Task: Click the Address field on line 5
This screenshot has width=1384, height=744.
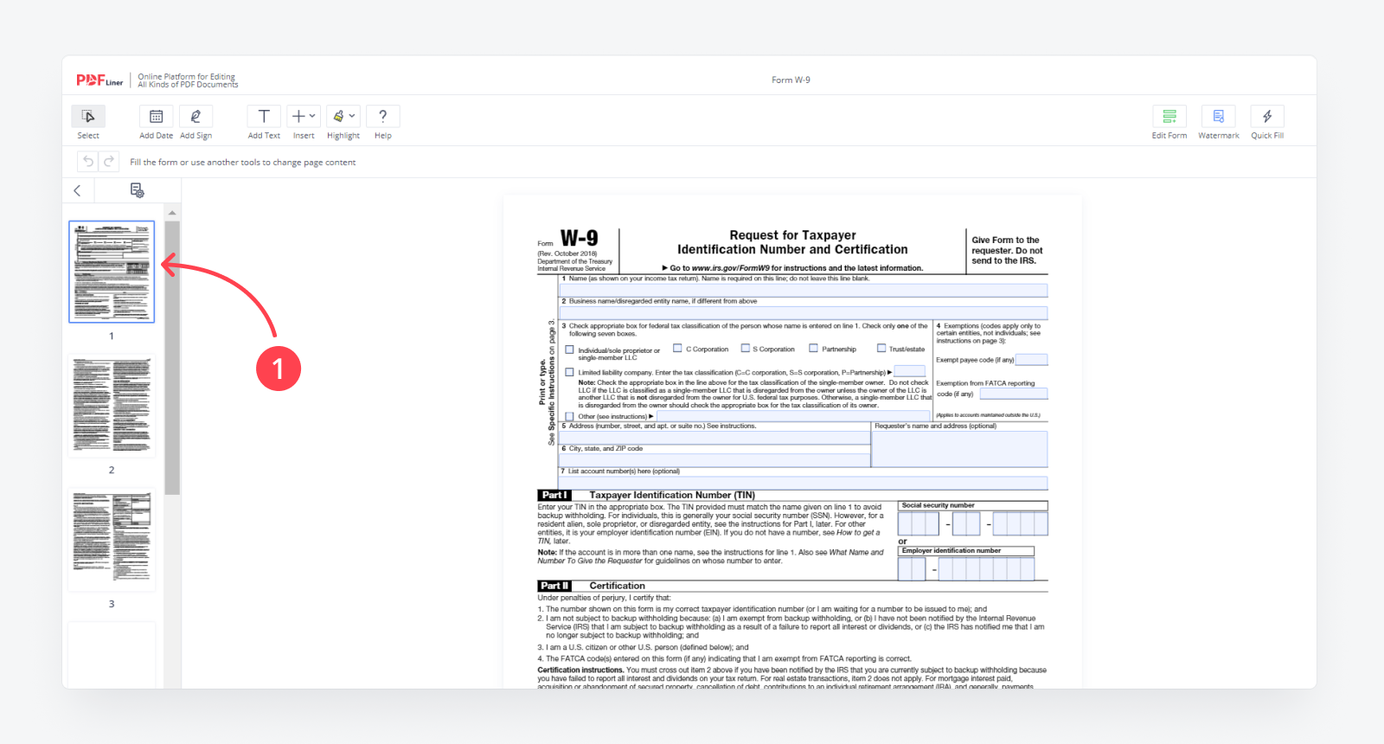Action: [x=714, y=438]
